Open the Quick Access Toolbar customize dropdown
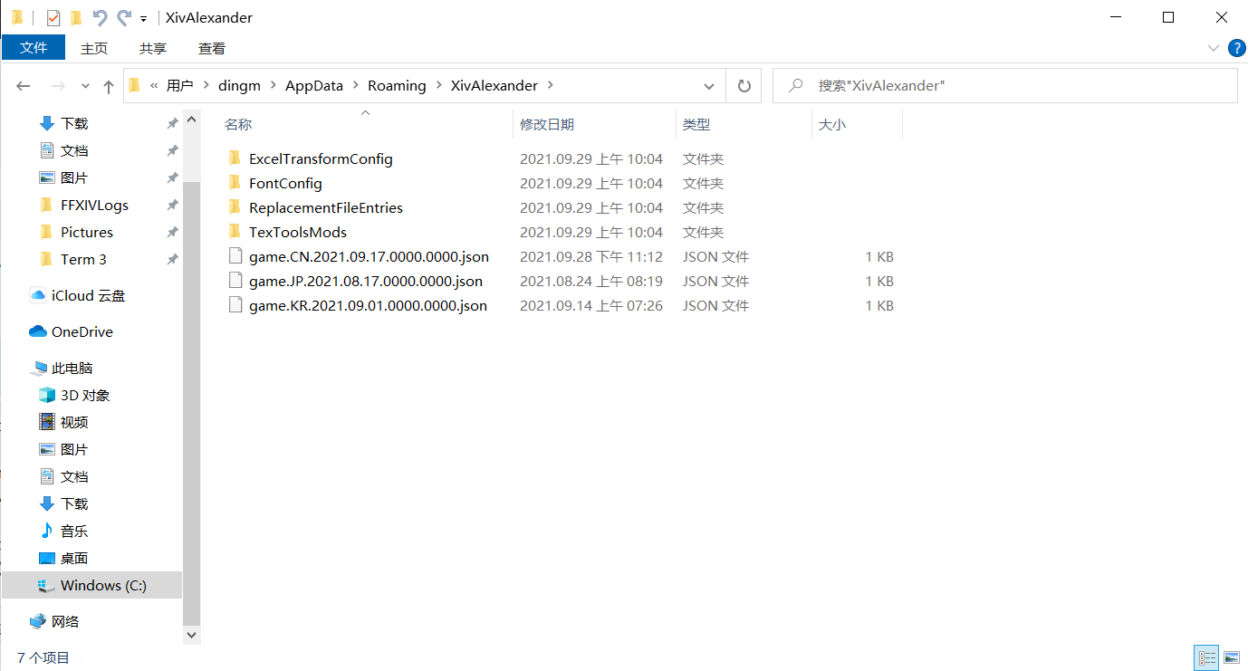Image resolution: width=1248 pixels, height=671 pixels. coord(143,19)
